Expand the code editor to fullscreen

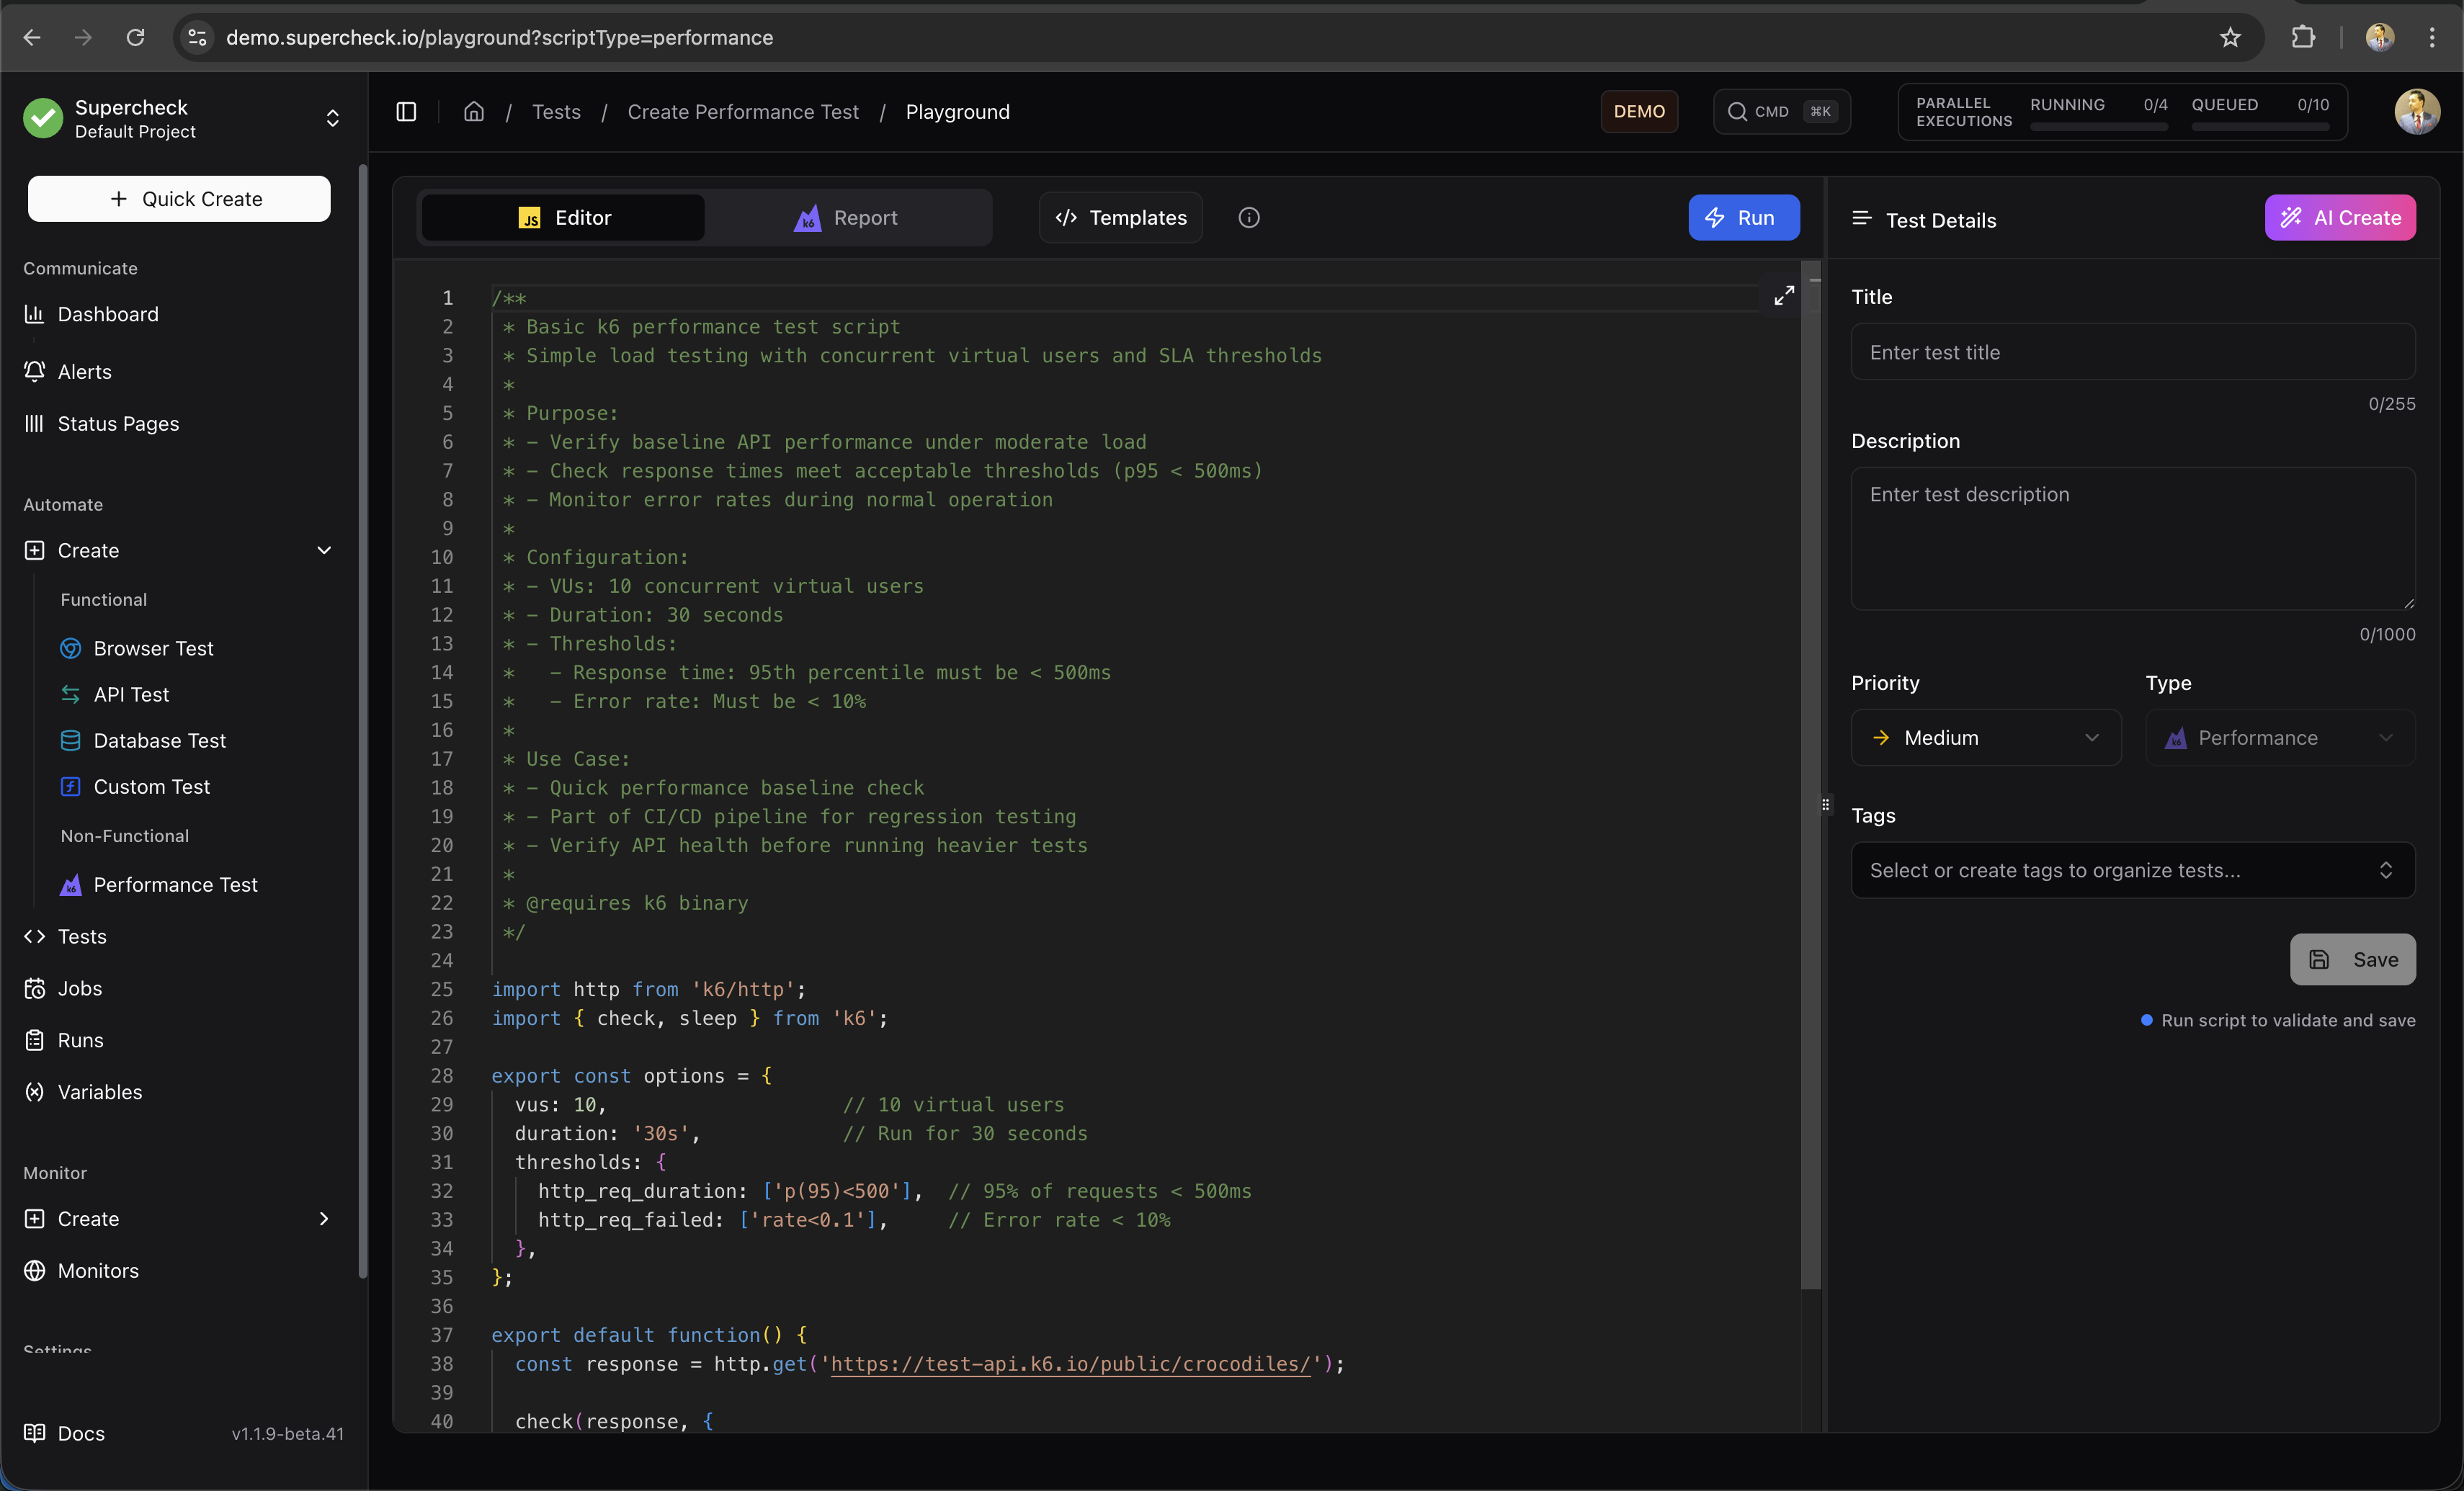pos(1782,295)
